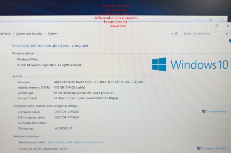Select 'Windows is activated' text
The width and height of the screenshot is (231, 153).
(32, 142)
